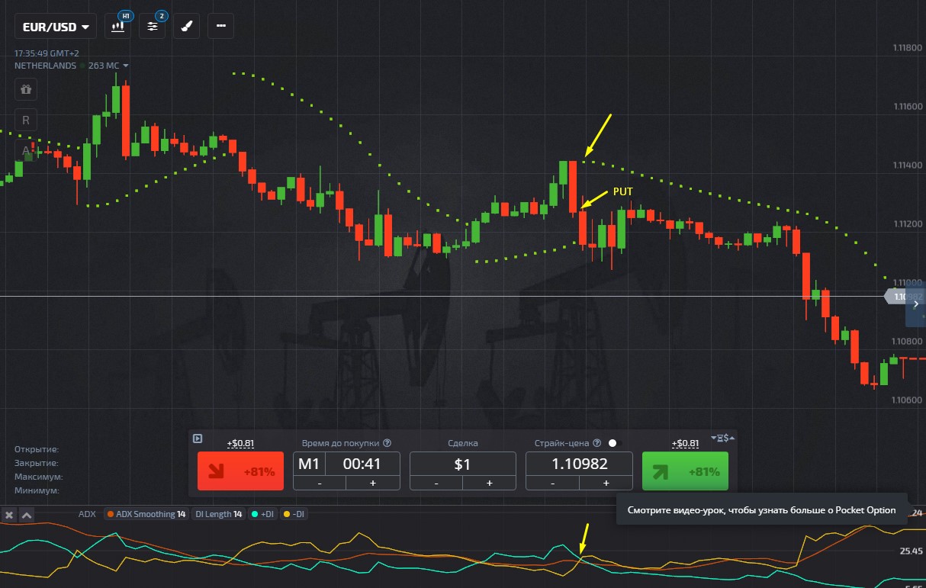Click the ADX Smoothing orange color swatch
926x588 pixels.
click(110, 514)
